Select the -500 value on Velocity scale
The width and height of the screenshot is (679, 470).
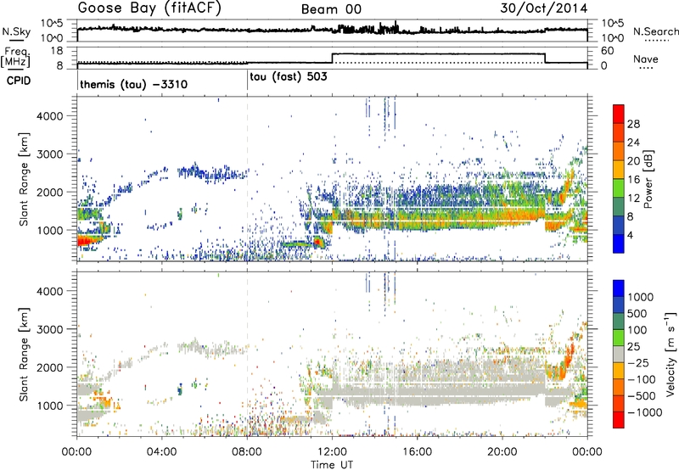(x=642, y=395)
